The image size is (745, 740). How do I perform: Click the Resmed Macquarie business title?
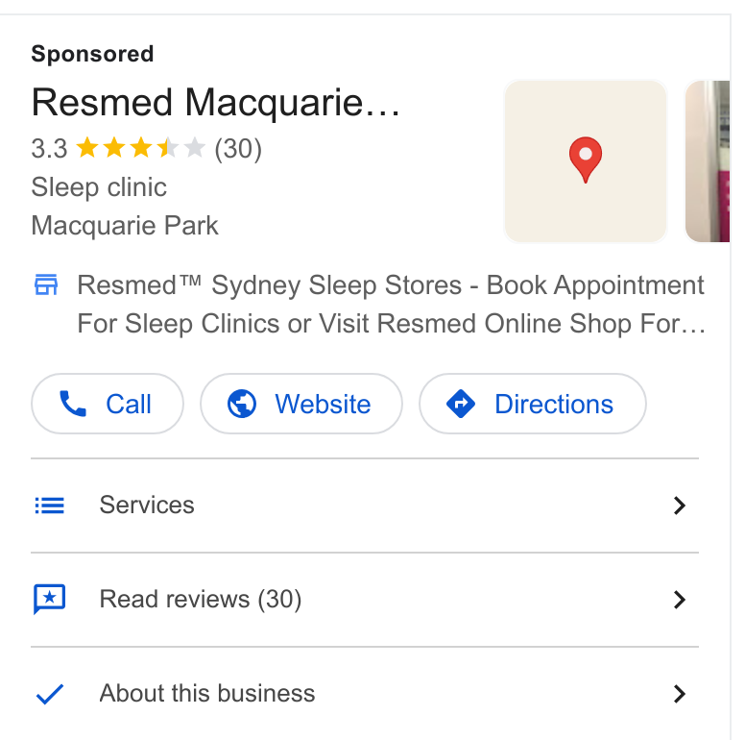[x=216, y=103]
